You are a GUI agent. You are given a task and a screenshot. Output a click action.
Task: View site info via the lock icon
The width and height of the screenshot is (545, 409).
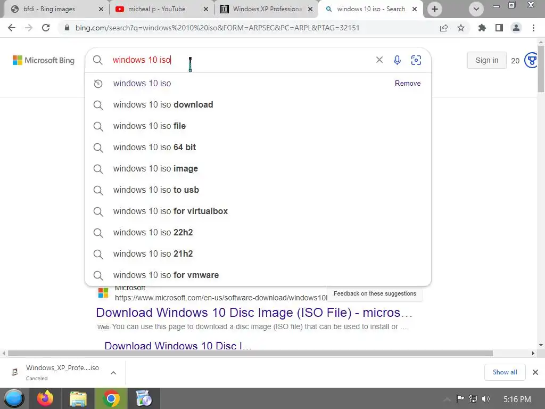click(x=67, y=28)
